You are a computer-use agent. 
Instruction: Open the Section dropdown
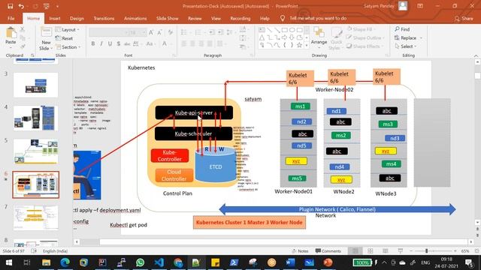(x=68, y=47)
